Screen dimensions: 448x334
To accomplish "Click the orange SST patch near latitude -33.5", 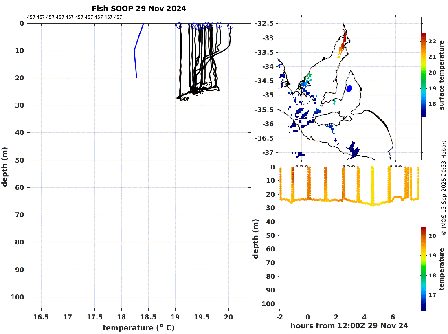I will point(340,50).
